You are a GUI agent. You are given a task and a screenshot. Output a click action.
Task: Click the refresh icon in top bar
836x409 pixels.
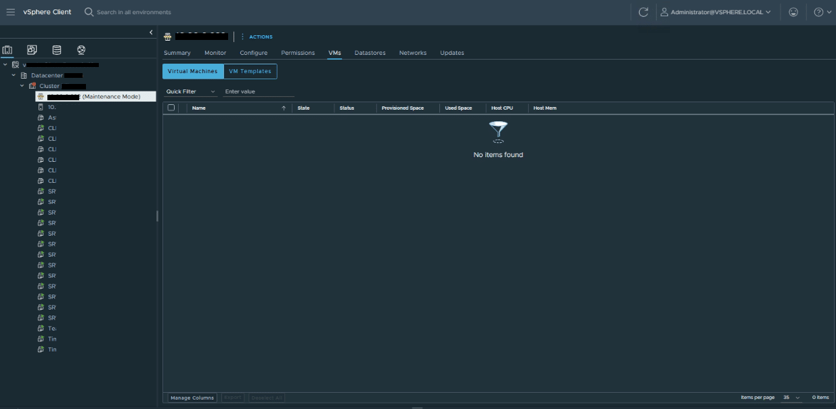pyautogui.click(x=643, y=12)
